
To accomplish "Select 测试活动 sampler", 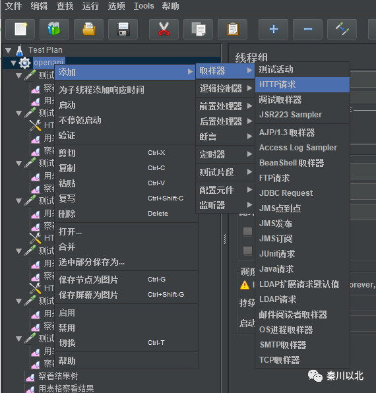I will (x=302, y=69).
